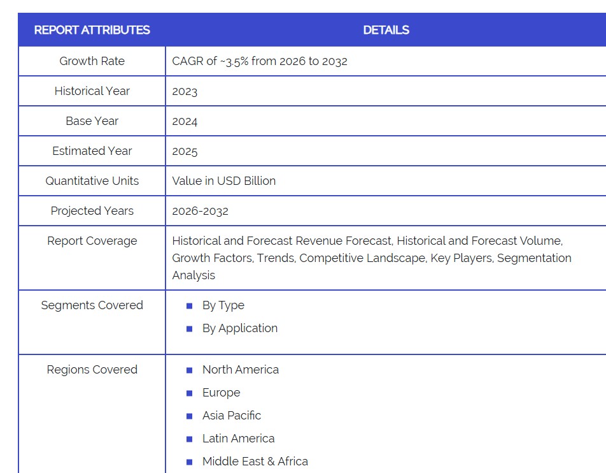This screenshot has width=606, height=473.
Task: Select the Base Year label
Action: click(x=92, y=121)
